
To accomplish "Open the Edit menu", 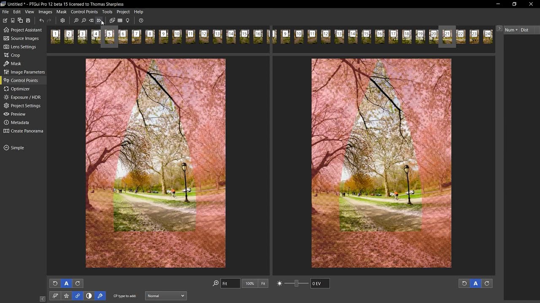I will [x=17, y=12].
